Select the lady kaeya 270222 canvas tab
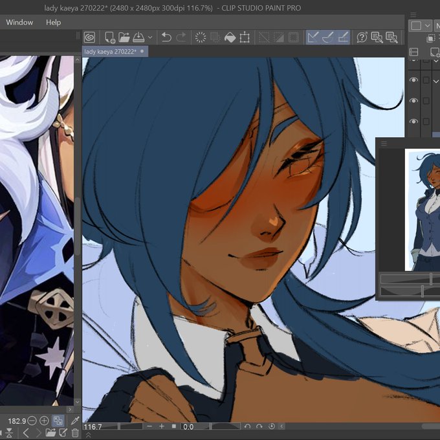 [x=115, y=52]
